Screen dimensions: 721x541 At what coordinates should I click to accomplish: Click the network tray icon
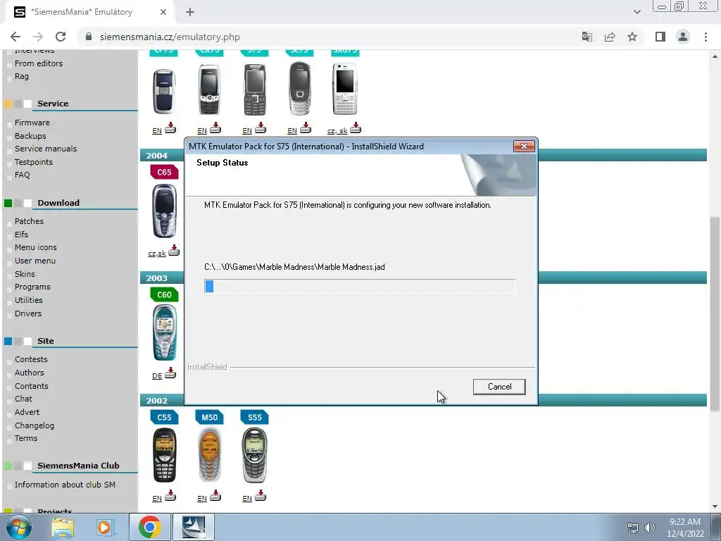point(633,528)
